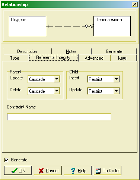
Task: Click the Студент entity box in the diagram
Action: [x=28, y=26]
